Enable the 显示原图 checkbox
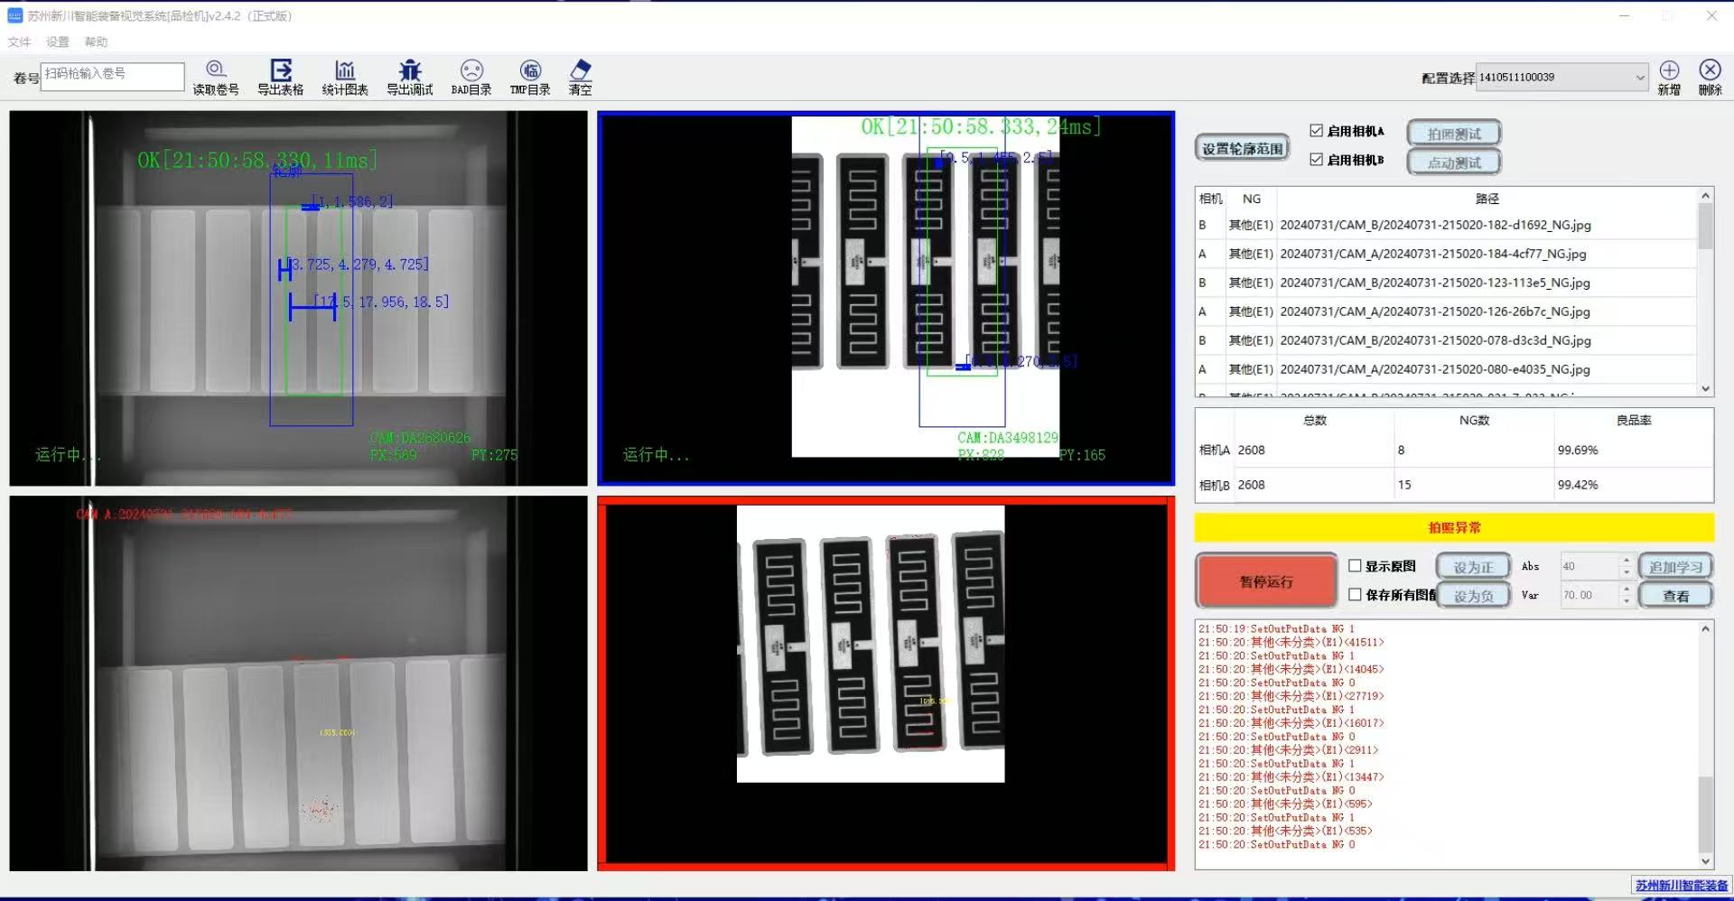Screen dimensions: 1734x901 (1355, 566)
